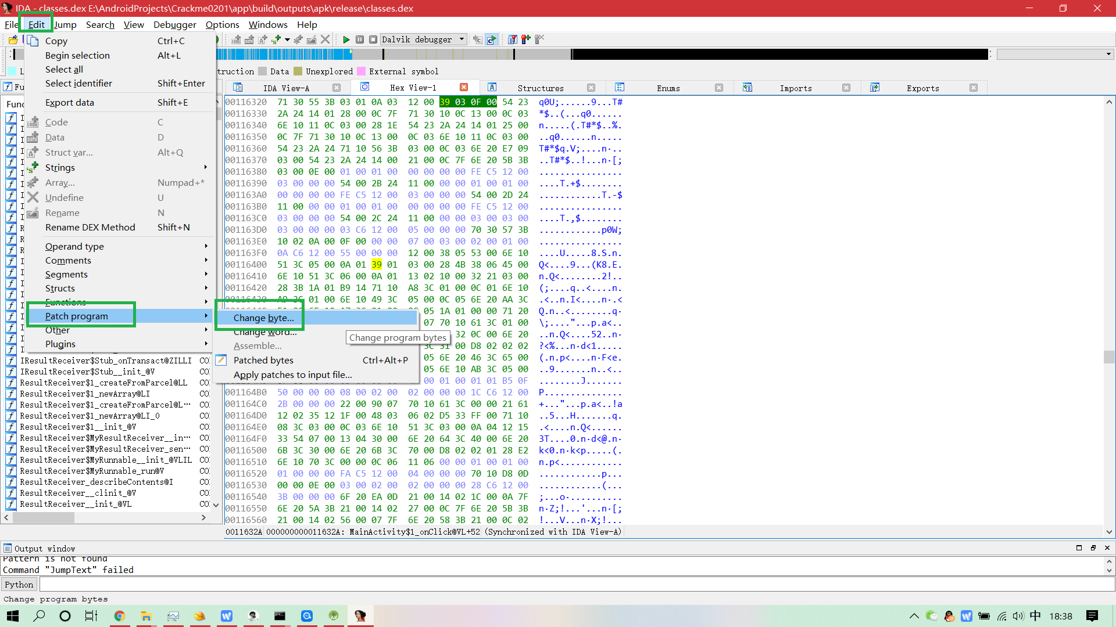Choose Begin selection in Edit menu
This screenshot has height=627, width=1116.
pos(119,55)
